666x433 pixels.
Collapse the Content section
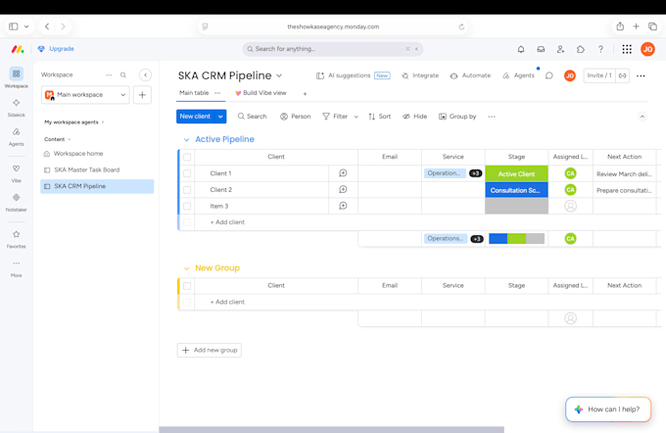pyautogui.click(x=58, y=139)
